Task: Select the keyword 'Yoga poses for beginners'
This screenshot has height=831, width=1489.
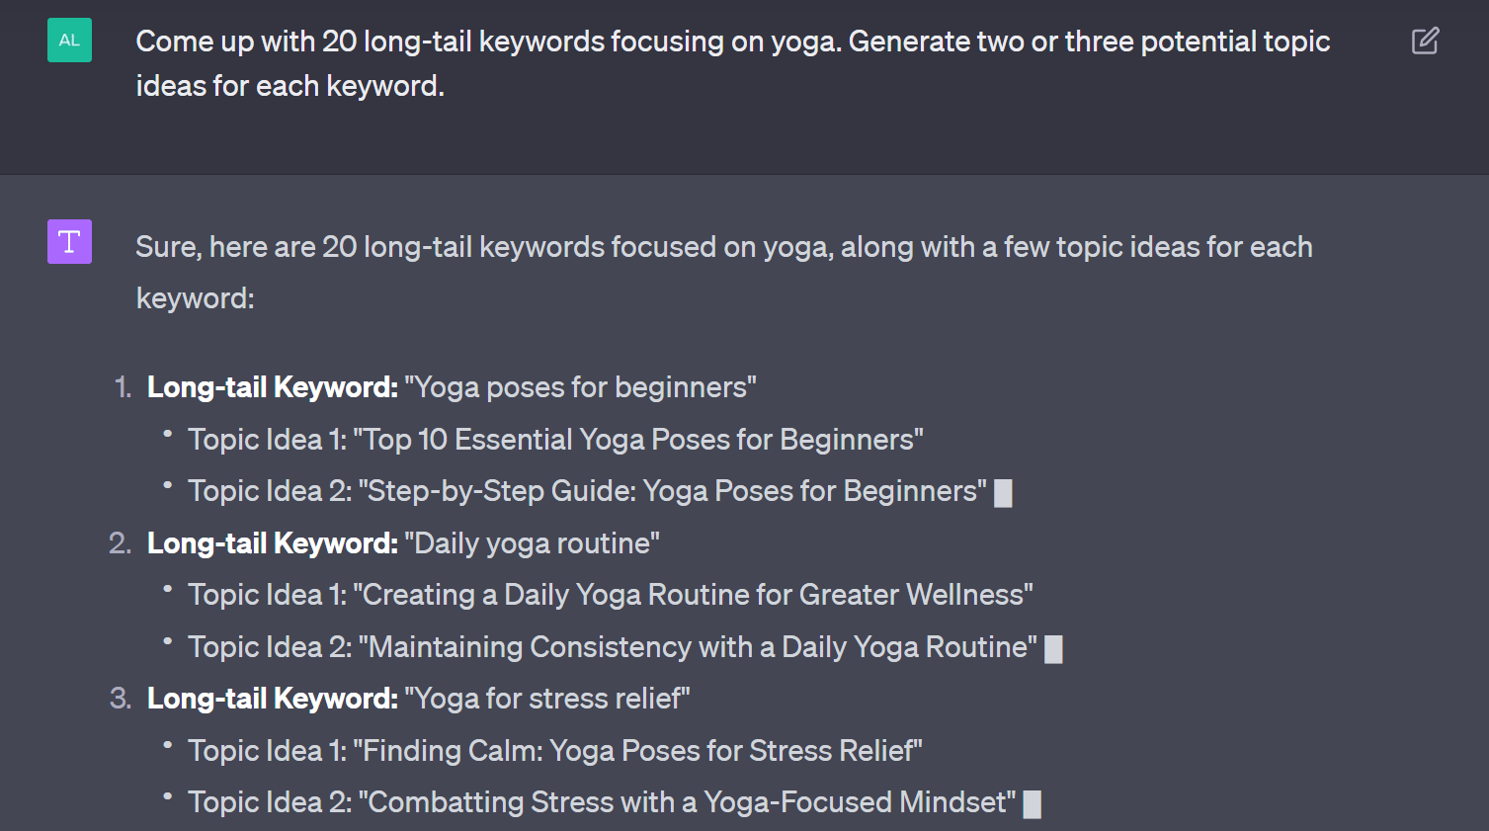Action: (581, 386)
